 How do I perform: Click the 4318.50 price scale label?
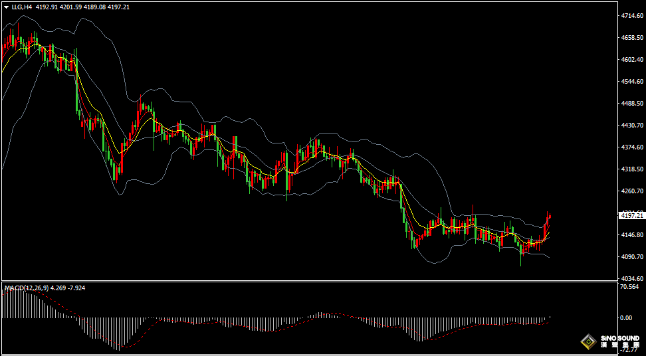click(632, 169)
